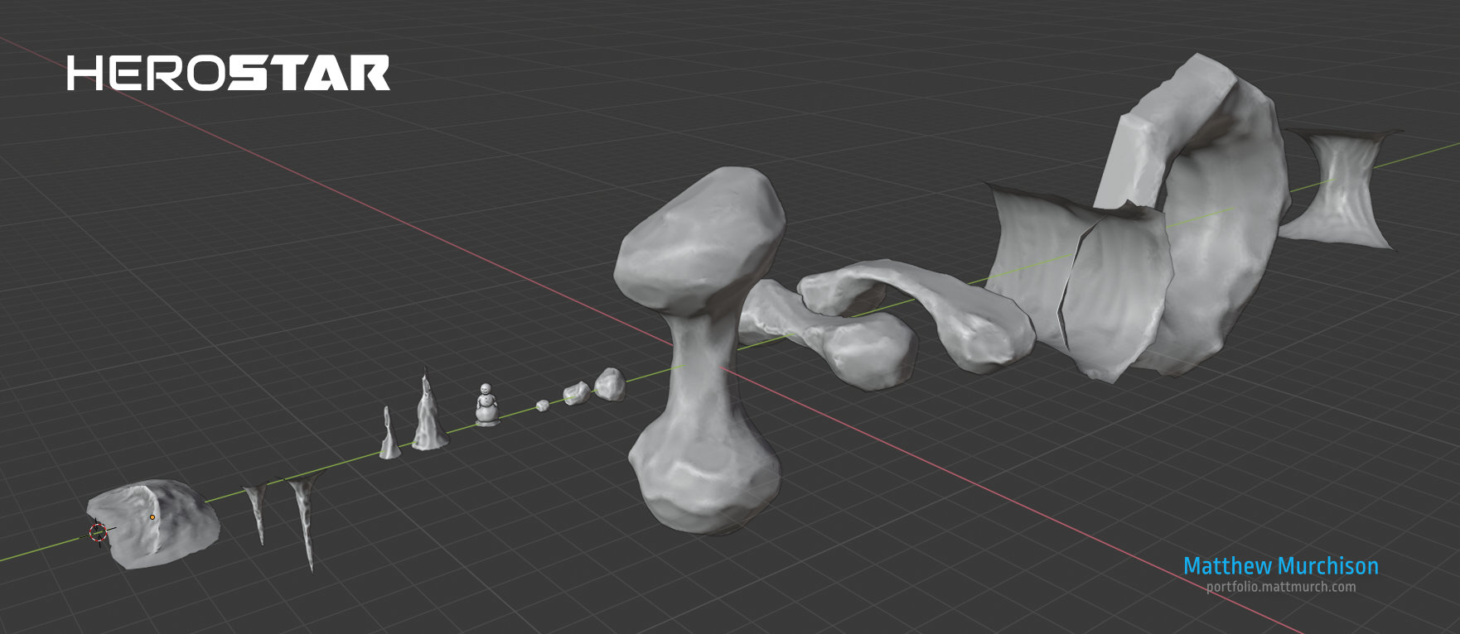Click the Matthew Murchison name text
This screenshot has width=1460, height=634.
click(x=1281, y=566)
